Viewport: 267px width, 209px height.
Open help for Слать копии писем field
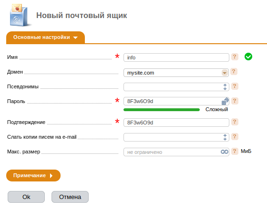[x=235, y=137]
